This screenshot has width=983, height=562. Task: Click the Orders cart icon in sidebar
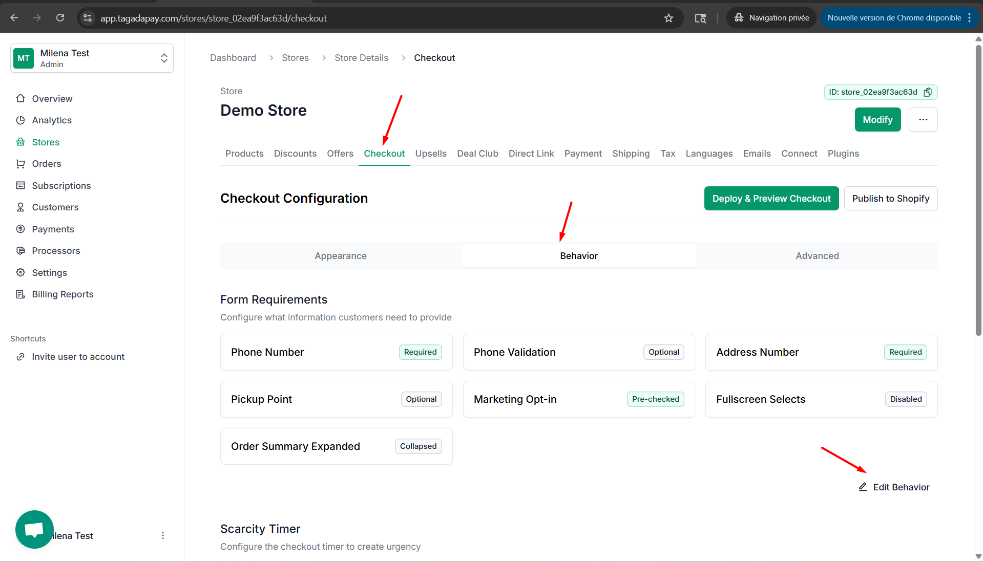20,164
